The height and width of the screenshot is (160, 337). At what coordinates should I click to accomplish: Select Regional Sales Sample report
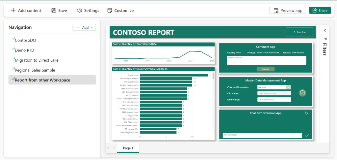pos(35,70)
